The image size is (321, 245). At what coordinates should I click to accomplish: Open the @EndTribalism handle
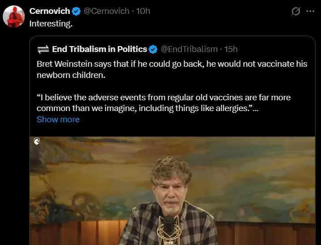[189, 49]
